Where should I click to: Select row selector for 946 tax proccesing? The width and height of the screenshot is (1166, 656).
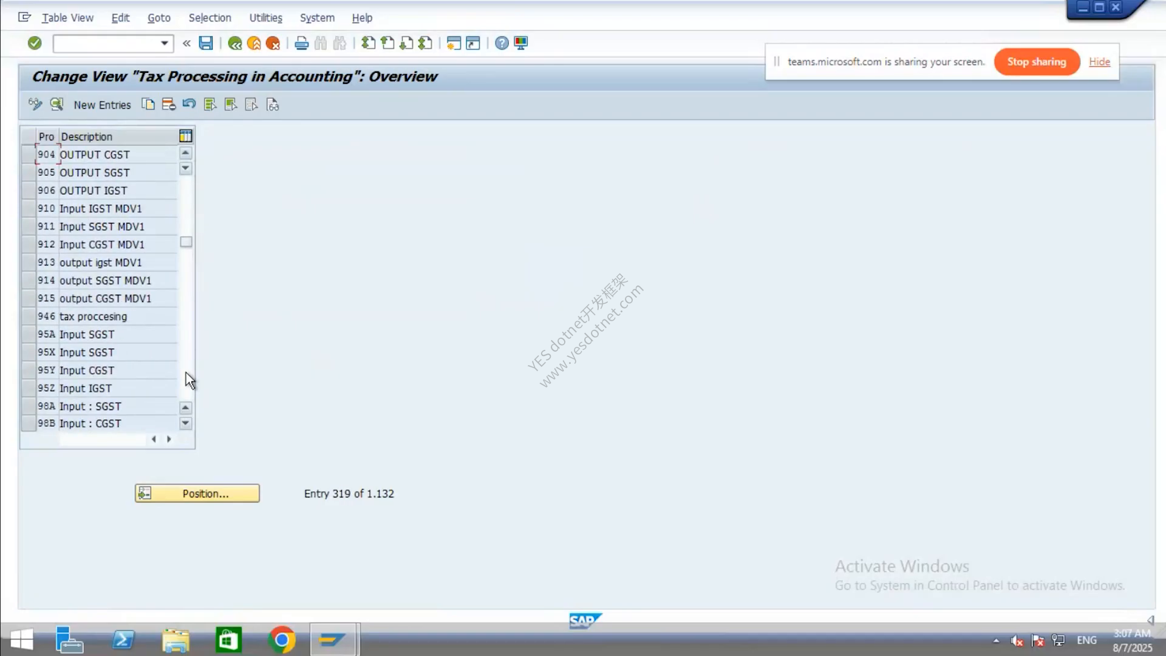coord(28,316)
